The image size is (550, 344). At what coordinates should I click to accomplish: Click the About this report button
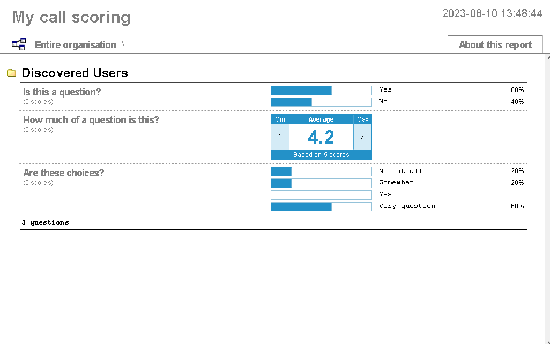coord(494,44)
